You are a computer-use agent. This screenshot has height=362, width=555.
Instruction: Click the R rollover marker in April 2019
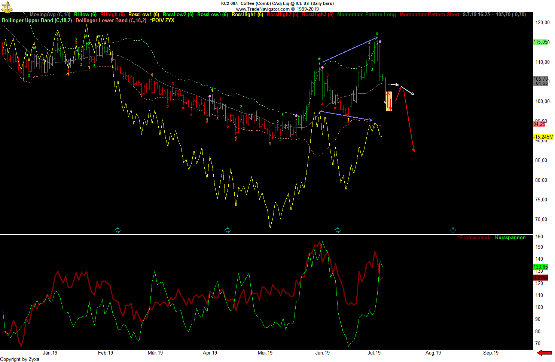coord(228,230)
